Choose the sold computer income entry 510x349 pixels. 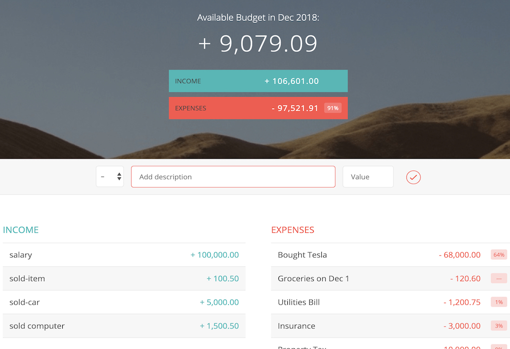(x=124, y=326)
